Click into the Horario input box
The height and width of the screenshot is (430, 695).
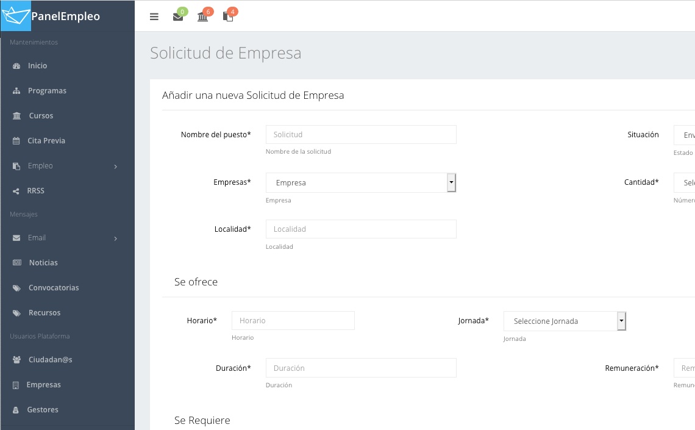[x=293, y=320]
